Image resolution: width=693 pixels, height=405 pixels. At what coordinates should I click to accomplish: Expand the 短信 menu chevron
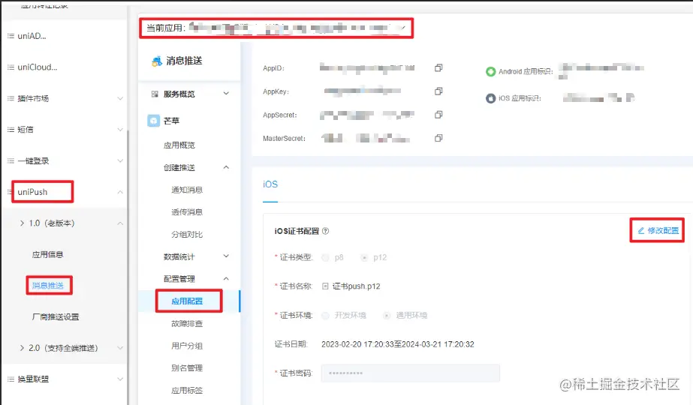click(x=120, y=130)
